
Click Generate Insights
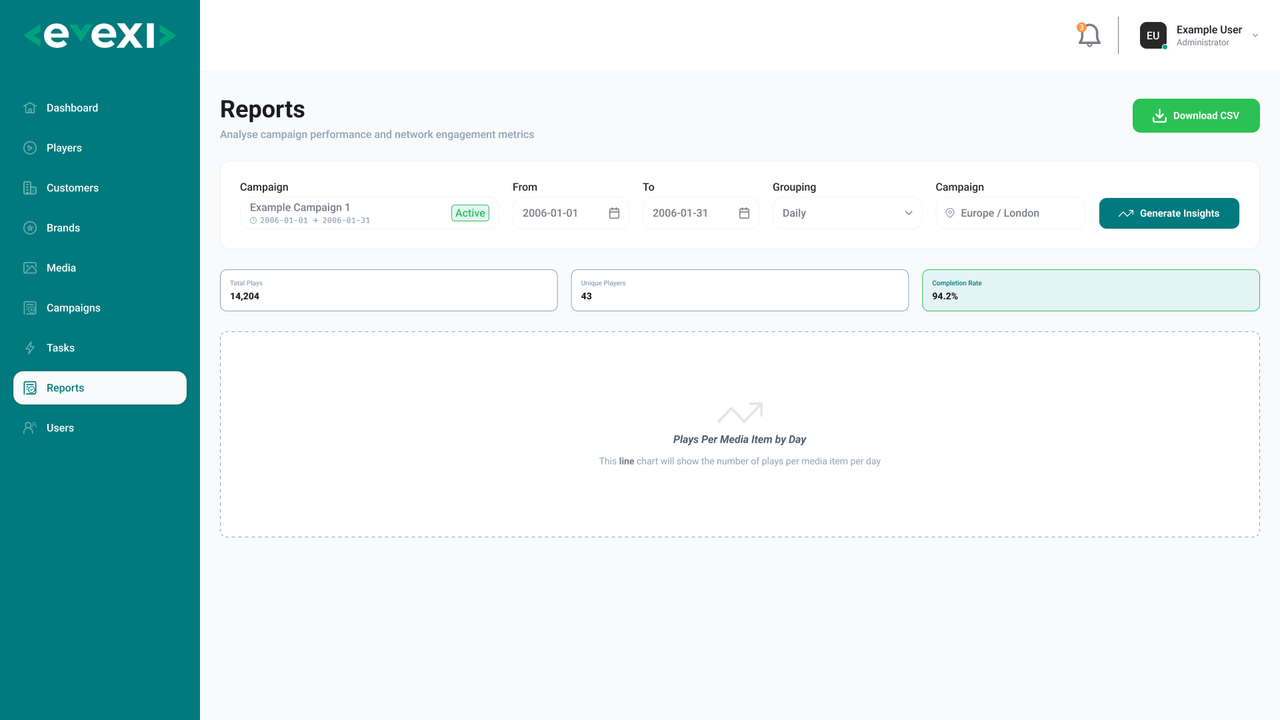(x=1169, y=213)
